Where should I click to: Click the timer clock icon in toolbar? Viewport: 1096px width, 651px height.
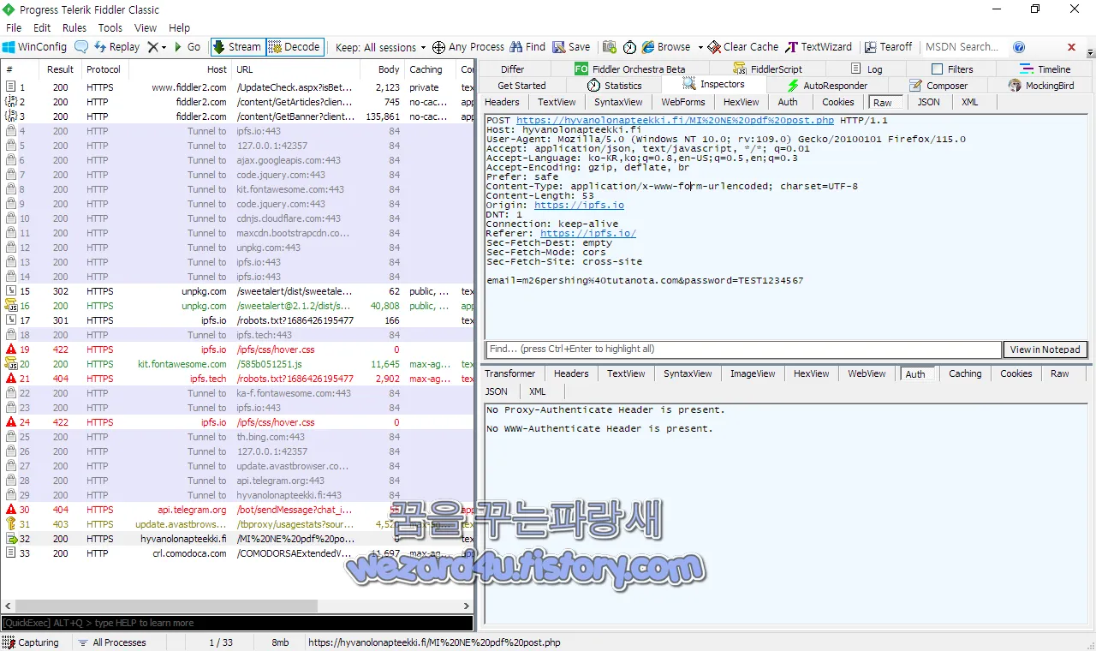coord(629,47)
